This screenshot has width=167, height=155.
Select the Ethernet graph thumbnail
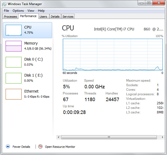tap(14, 94)
